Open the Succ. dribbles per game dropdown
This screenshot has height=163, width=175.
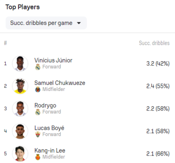pyautogui.click(x=46, y=23)
